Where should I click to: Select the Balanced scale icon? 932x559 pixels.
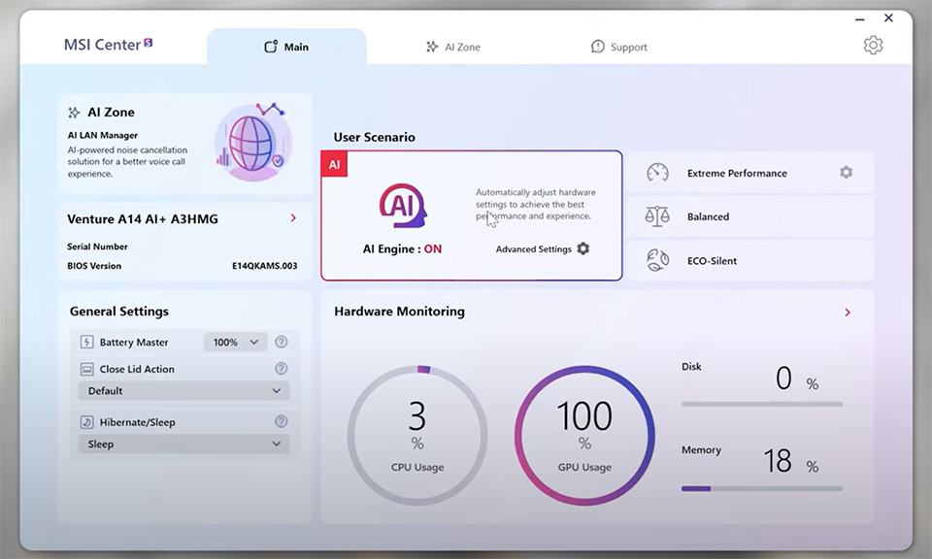coord(656,216)
